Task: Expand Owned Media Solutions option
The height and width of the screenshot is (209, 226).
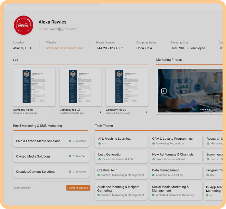Action: tap(51, 156)
